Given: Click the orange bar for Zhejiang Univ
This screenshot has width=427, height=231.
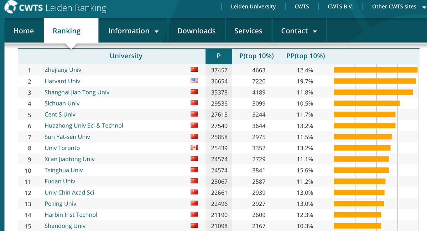Looking at the screenshot, I should coord(375,70).
